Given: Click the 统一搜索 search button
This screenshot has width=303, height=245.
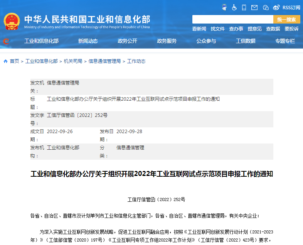Looking at the screenshot, I should (286, 19).
